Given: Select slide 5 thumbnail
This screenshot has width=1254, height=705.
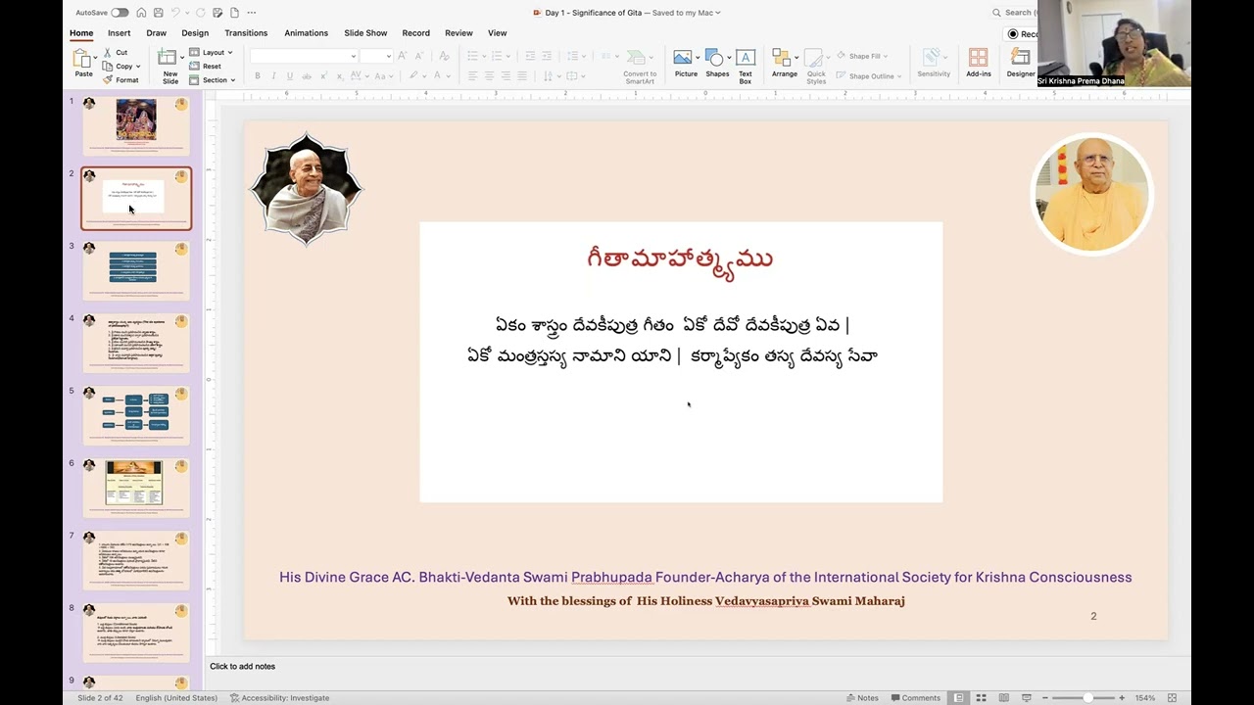Looking at the screenshot, I should (136, 415).
